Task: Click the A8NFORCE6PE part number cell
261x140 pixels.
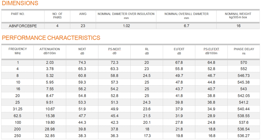Action: [23, 26]
